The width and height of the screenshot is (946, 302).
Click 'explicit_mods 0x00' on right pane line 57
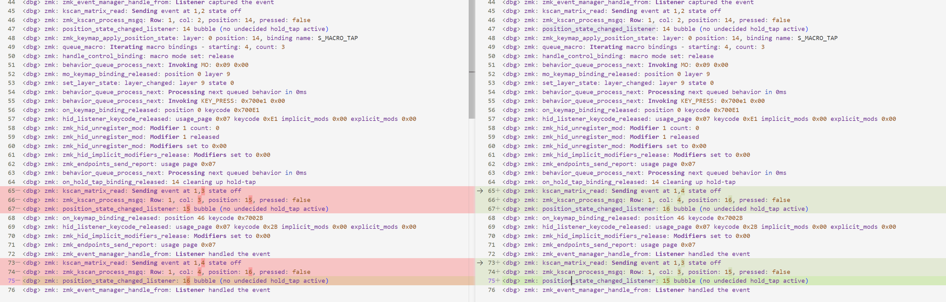click(863, 119)
